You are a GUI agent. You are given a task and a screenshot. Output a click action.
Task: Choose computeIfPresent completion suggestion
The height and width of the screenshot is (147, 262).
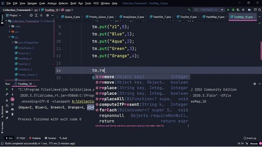(x=142, y=105)
